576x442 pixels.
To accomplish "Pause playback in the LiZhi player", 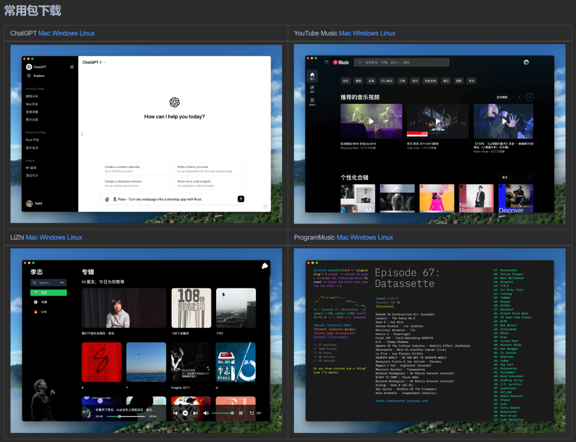I will (185, 413).
